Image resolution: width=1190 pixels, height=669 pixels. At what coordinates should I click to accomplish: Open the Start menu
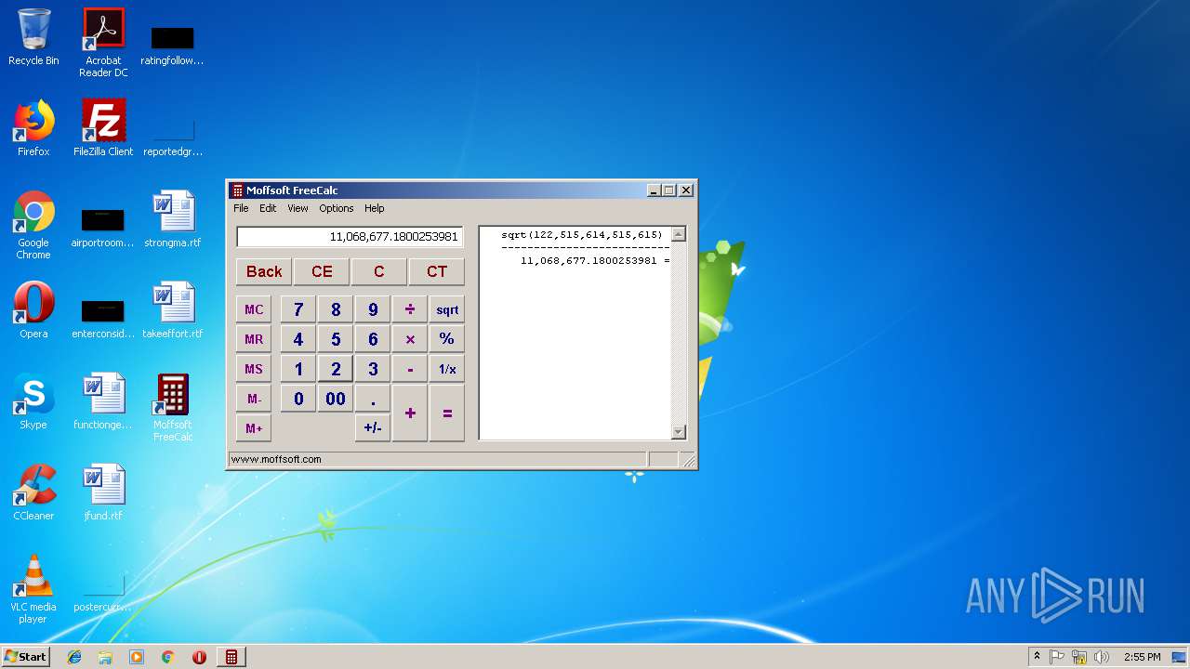(25, 657)
